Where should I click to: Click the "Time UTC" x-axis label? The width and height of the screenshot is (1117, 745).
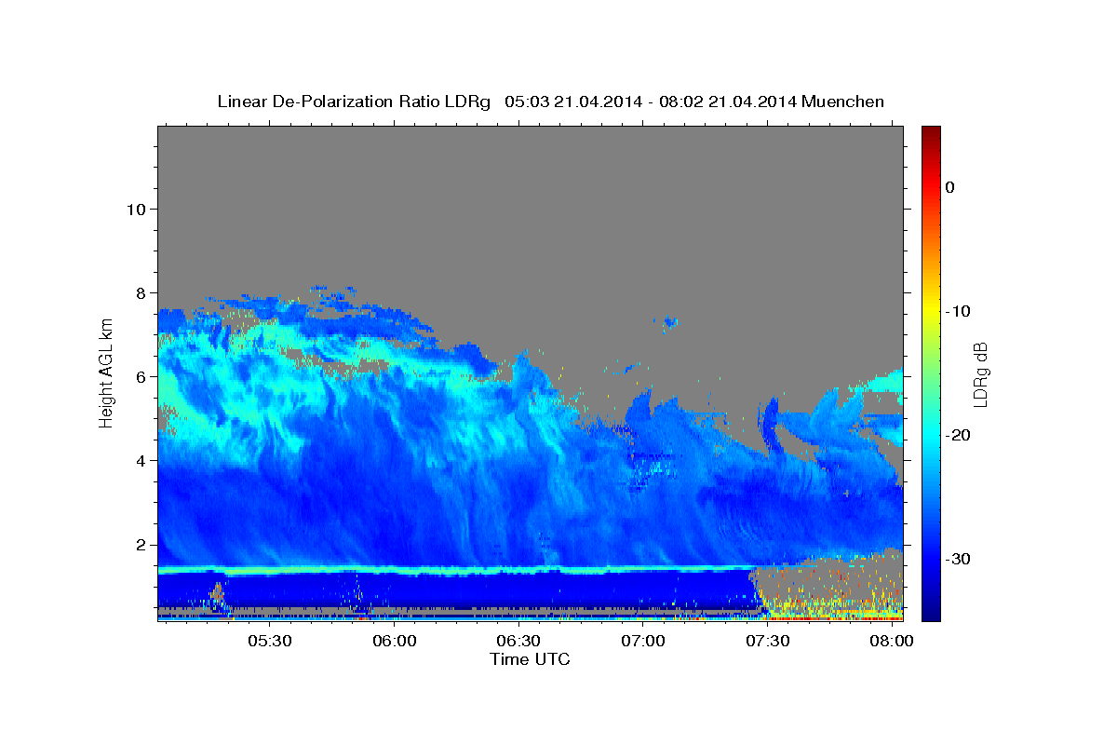click(530, 659)
